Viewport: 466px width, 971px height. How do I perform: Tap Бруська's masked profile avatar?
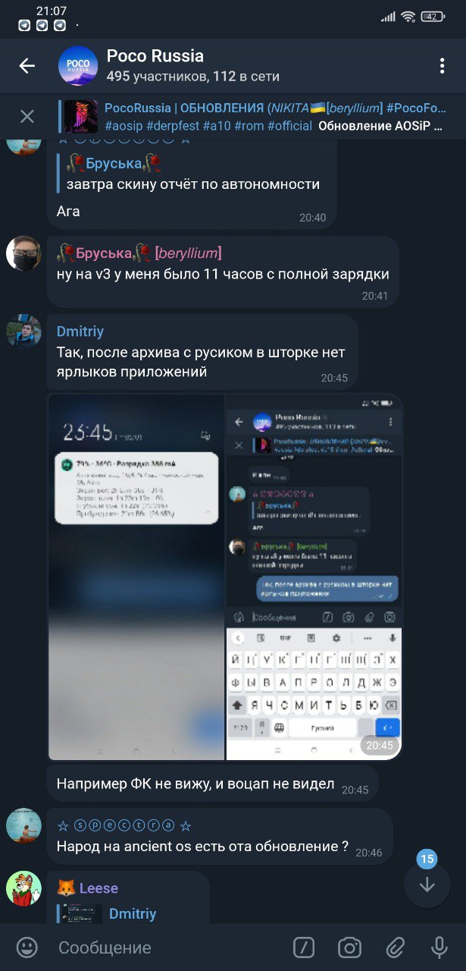[x=23, y=253]
